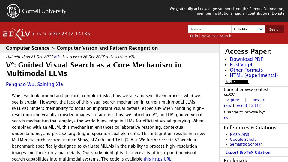Go to previous paper in cs.CV
Viewport: 288px width, 162px height.
tap(233, 100)
